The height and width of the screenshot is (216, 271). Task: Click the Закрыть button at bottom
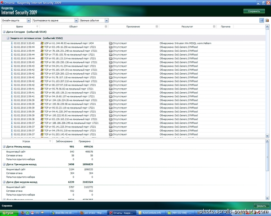coord(261,206)
